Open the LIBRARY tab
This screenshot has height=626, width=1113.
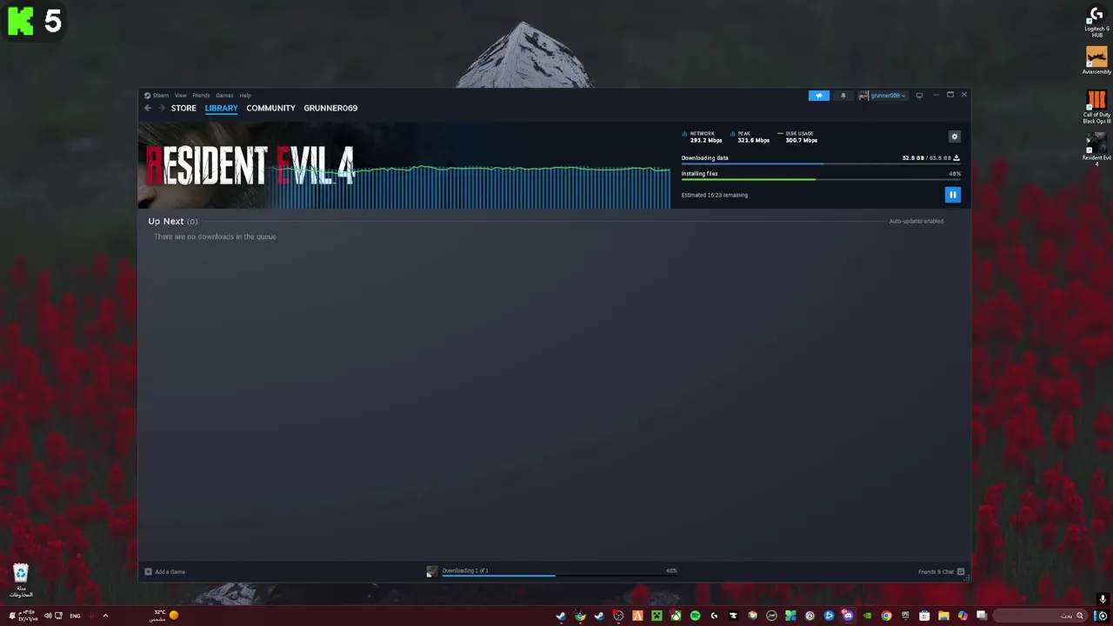coord(221,108)
